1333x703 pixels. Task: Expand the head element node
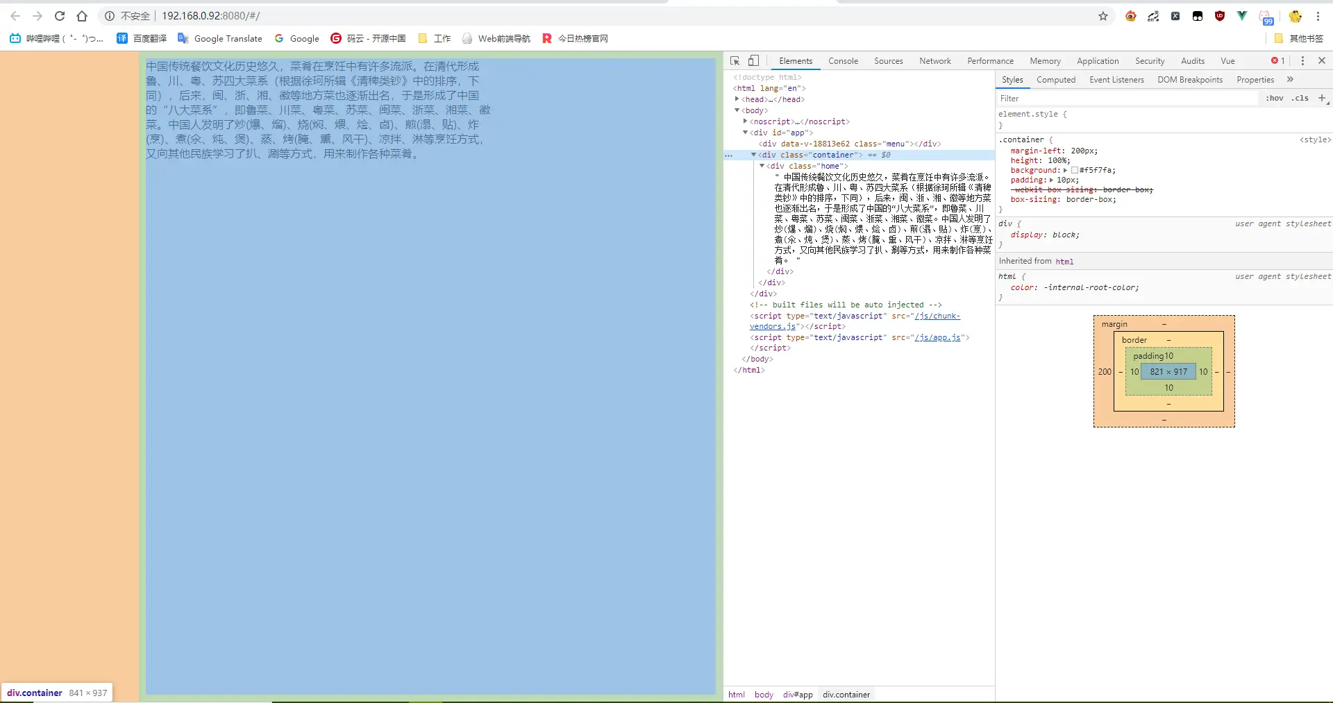737,99
